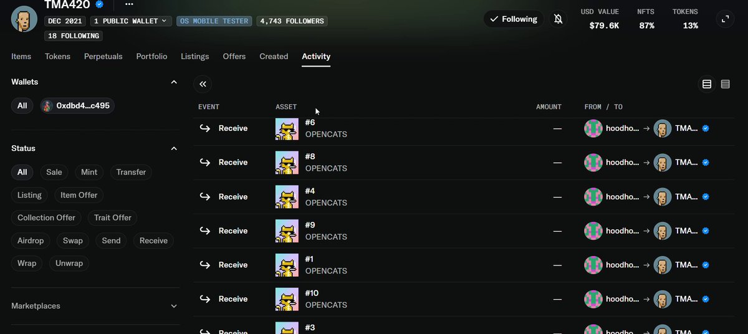Expand the Marketplaces section

174,306
